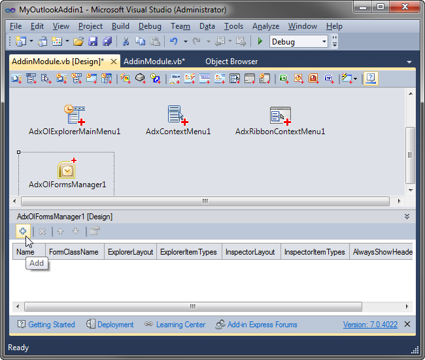Open the Learning Center link
This screenshot has width=425, height=360.
click(x=175, y=325)
